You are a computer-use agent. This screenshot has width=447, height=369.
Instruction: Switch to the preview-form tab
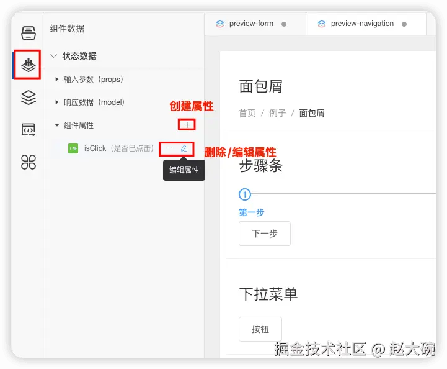255,24
